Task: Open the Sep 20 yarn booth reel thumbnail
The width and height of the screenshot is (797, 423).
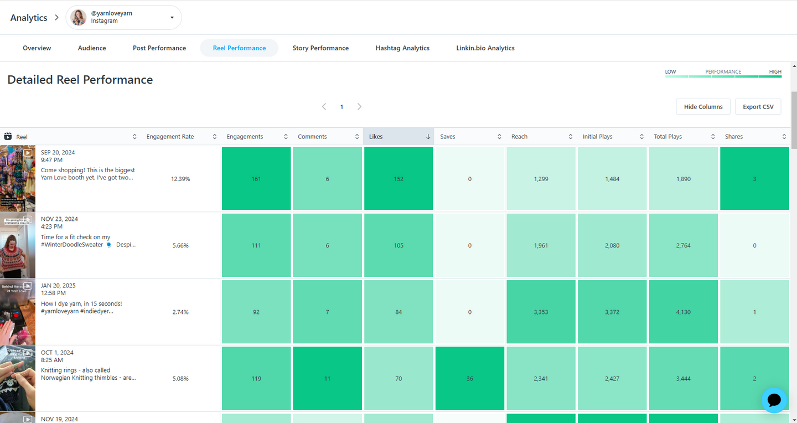Action: coord(18,178)
